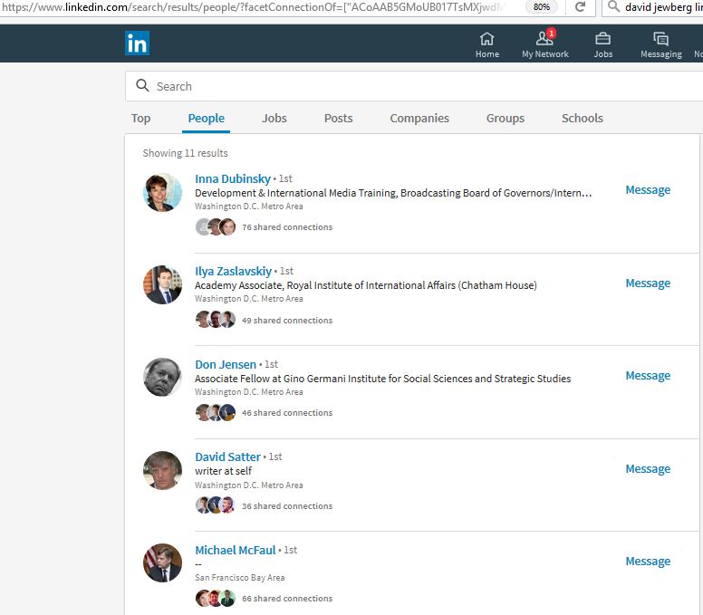Screen dimensions: 703x615
Task: Click Inna Dubinsky's profile photo
Action: (x=162, y=192)
